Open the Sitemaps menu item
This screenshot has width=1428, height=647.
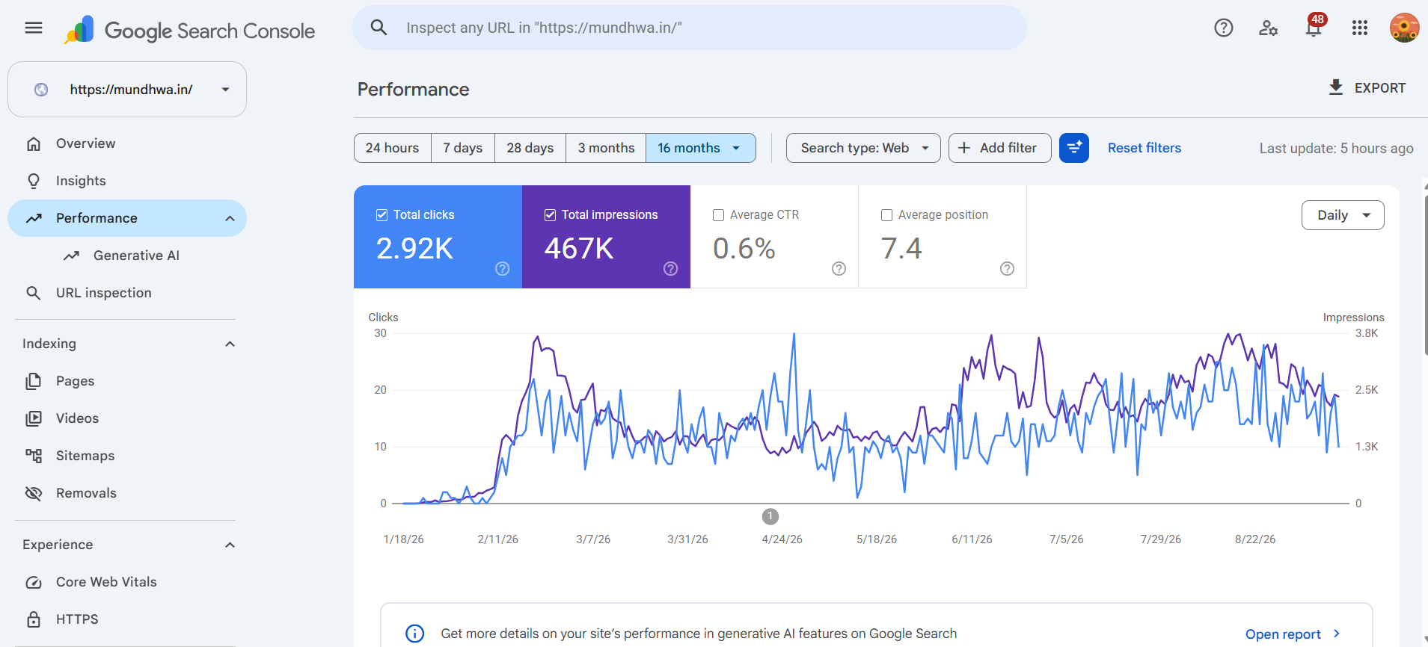pos(127,456)
